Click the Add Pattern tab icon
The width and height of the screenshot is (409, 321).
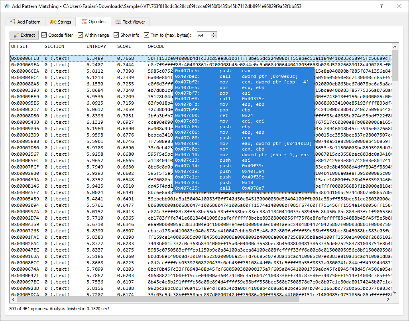13,22
